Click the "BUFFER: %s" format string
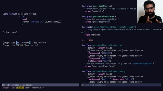The width and height of the screenshot is (163, 91). coord(37,22)
